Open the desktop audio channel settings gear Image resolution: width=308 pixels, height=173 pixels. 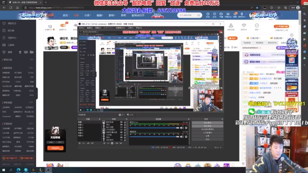[186, 137]
